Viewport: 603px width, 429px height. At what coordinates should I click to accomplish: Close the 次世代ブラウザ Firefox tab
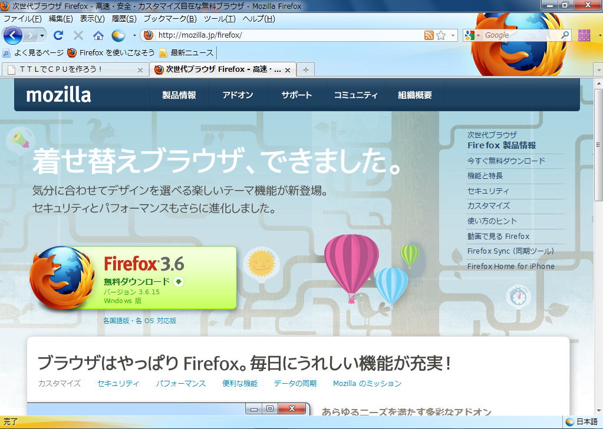coord(287,70)
